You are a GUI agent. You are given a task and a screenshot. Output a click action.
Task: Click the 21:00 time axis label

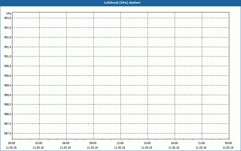(x=201, y=143)
